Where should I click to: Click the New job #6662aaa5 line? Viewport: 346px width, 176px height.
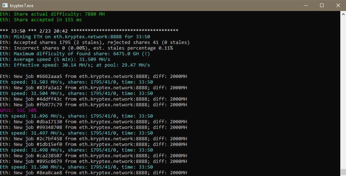click(93, 76)
